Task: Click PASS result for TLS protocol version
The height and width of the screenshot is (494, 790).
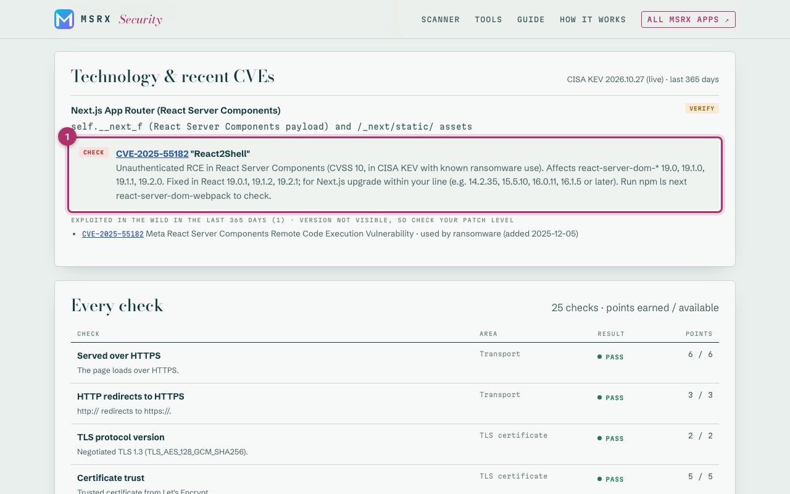Action: pyautogui.click(x=610, y=438)
